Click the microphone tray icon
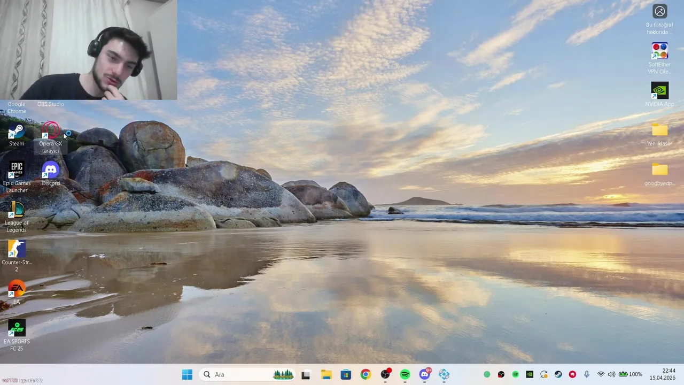This screenshot has height=385, width=684. [587, 374]
